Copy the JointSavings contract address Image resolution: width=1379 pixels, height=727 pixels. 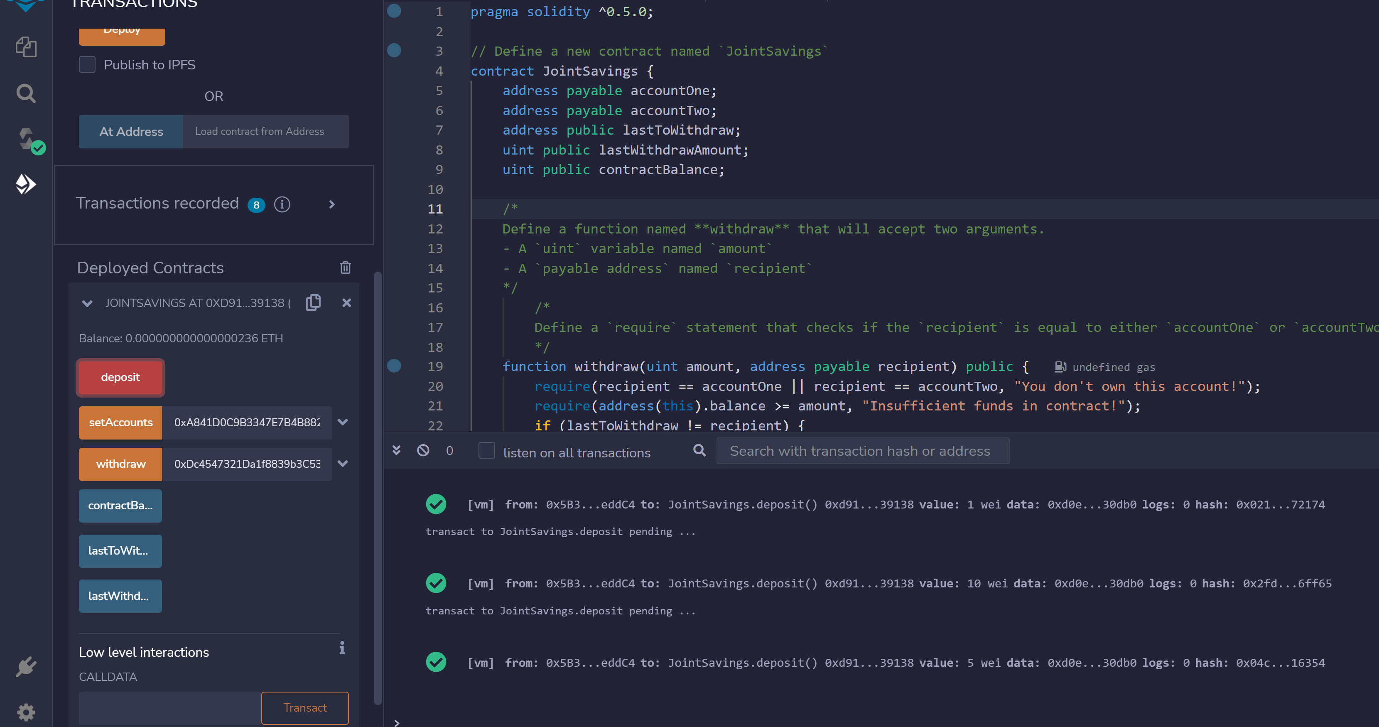pos(313,302)
